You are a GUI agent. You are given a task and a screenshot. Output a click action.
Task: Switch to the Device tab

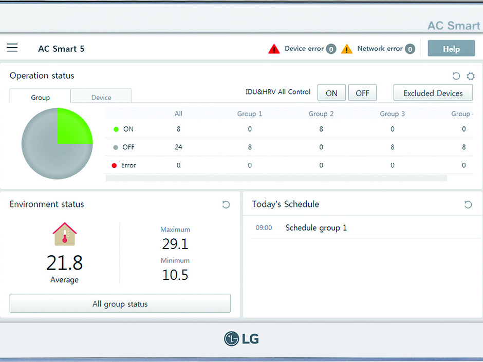coord(101,97)
